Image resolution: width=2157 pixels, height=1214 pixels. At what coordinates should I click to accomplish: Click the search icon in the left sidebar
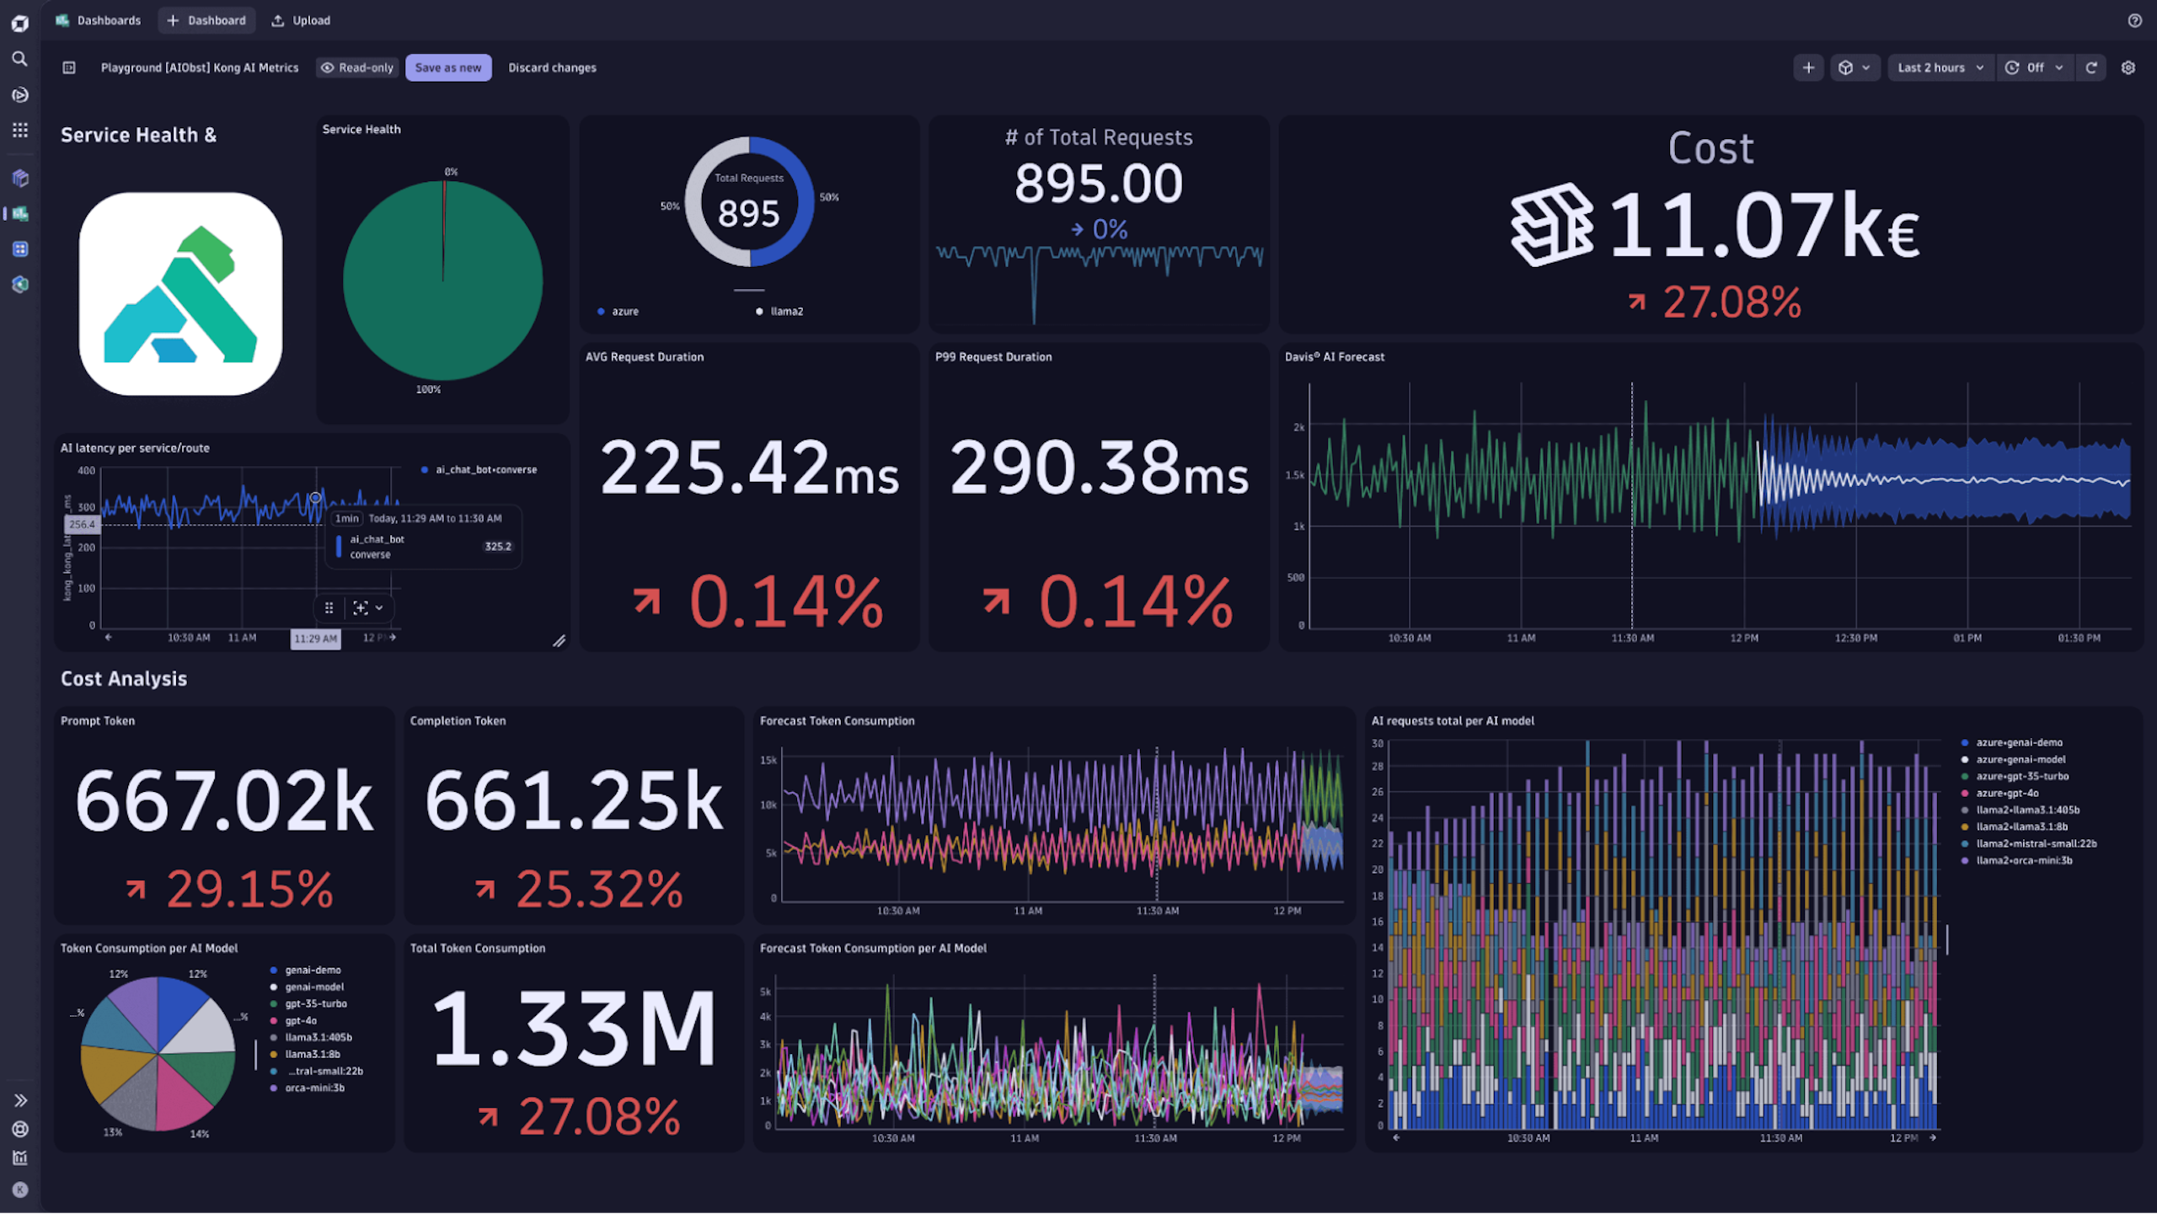point(19,59)
